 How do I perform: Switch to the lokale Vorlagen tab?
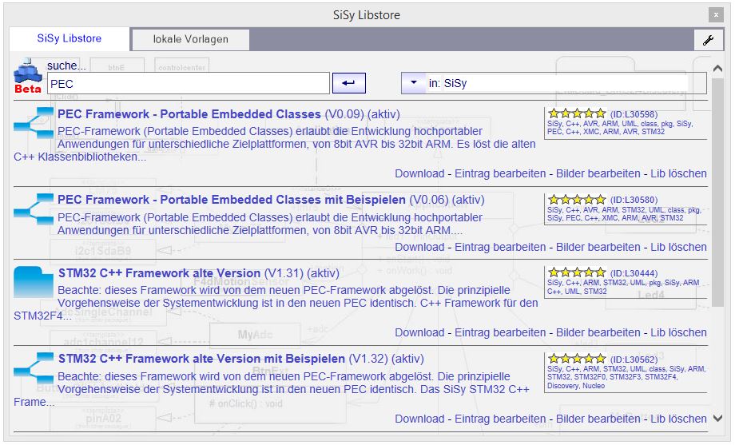point(190,39)
